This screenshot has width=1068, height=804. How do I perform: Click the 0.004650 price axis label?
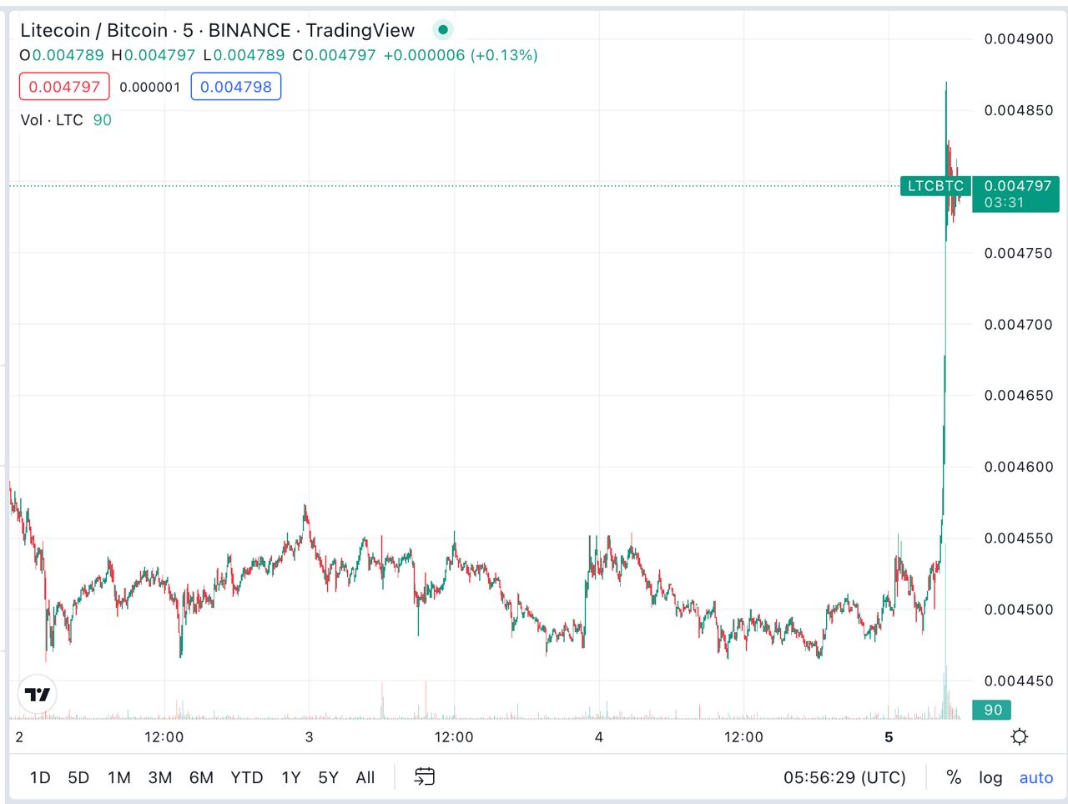click(1019, 395)
